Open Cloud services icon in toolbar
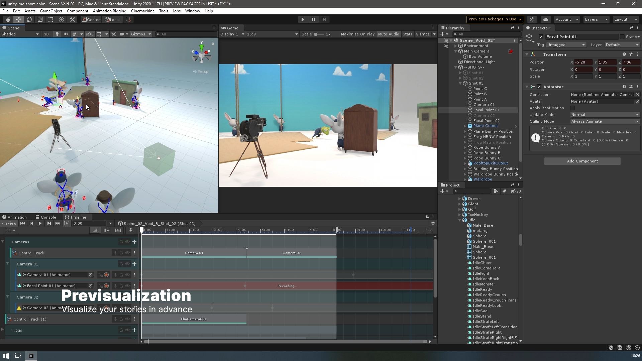Image resolution: width=642 pixels, height=361 pixels. coord(546,19)
